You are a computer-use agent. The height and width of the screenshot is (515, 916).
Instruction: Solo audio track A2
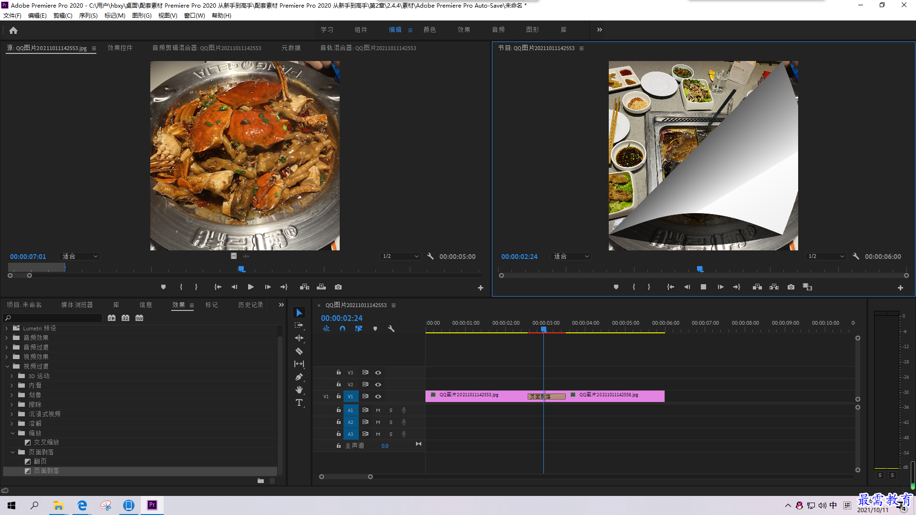click(x=391, y=422)
